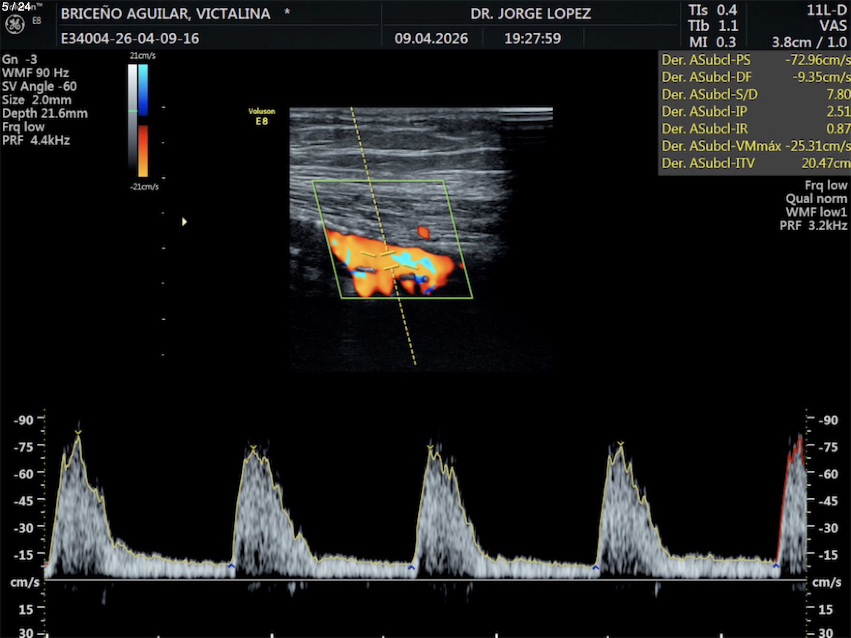Click the GE logo icon
Image resolution: width=851 pixels, height=638 pixels.
(15, 24)
